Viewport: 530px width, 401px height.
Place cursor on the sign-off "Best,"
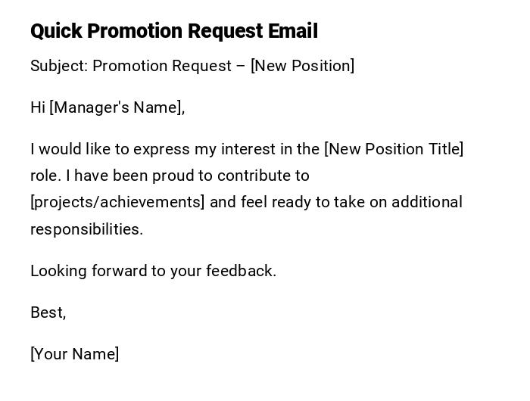click(48, 312)
